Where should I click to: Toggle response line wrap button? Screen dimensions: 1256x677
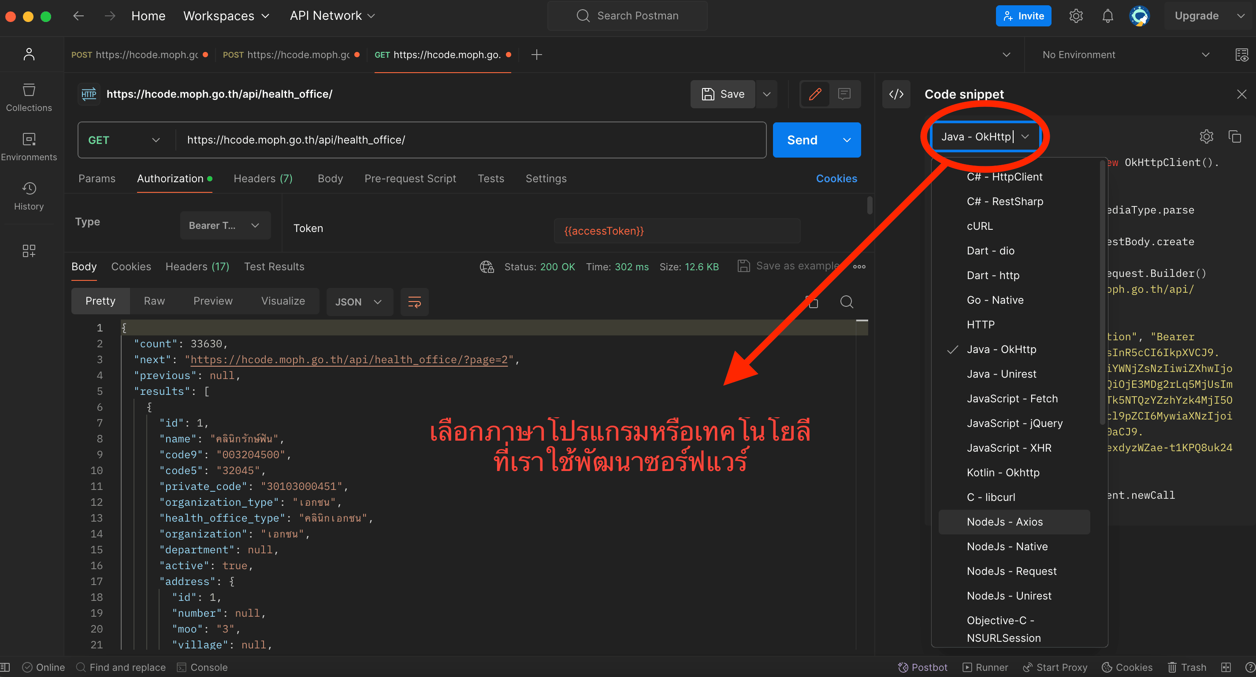coord(414,302)
